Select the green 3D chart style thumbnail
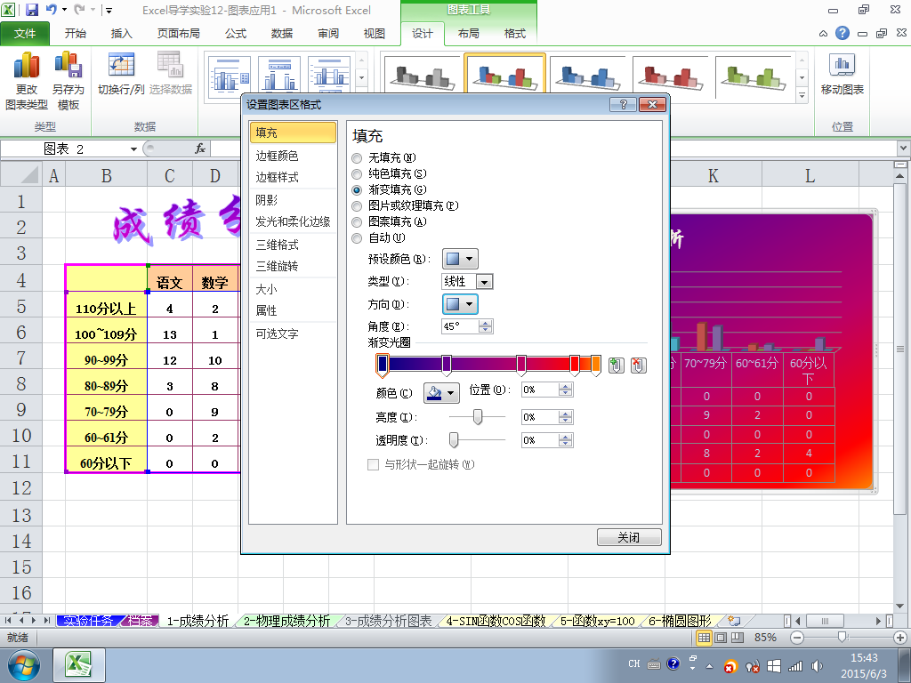Screen dimensions: 911x683 tap(753, 75)
